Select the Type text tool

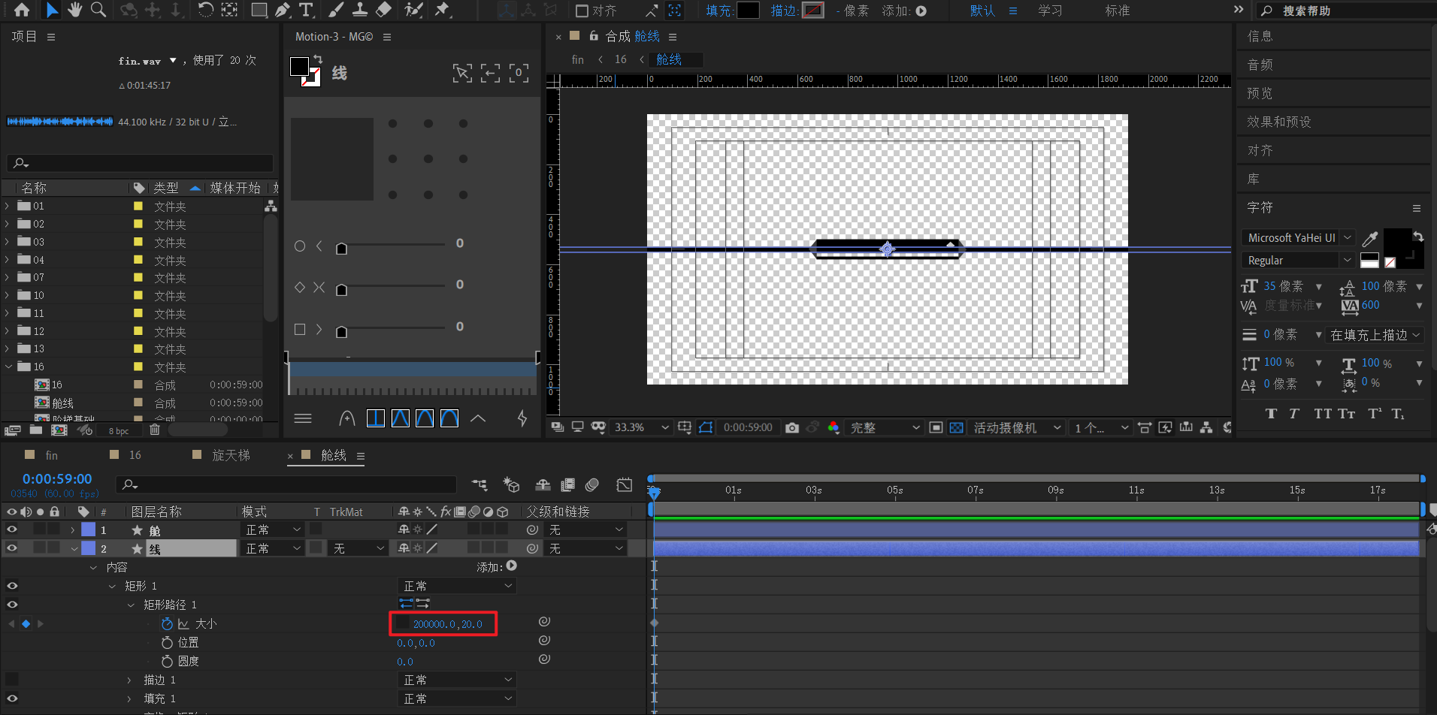[x=306, y=10]
